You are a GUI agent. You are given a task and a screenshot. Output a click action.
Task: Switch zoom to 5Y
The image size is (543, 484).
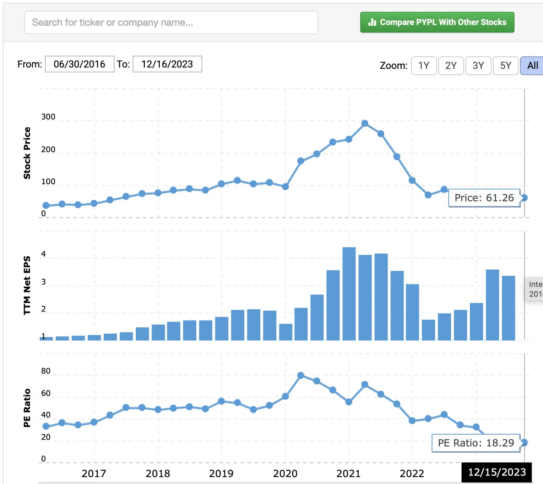[505, 66]
